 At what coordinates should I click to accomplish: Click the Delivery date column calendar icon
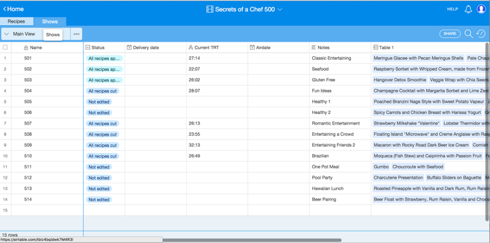[129, 48]
